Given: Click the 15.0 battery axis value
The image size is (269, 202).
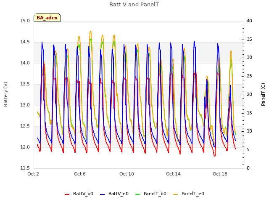Looking at the screenshot, I should 25,21.
